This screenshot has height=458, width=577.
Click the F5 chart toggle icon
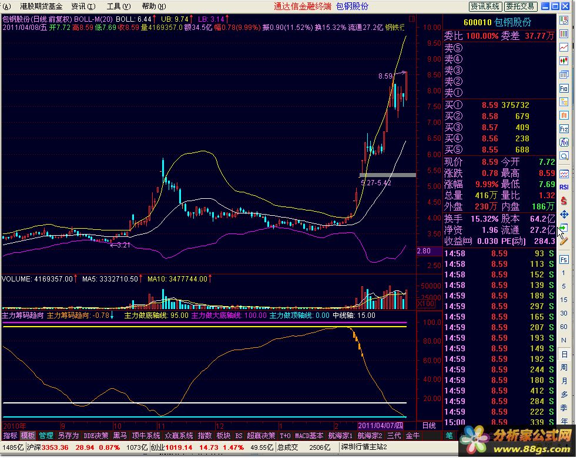[x=563, y=260]
